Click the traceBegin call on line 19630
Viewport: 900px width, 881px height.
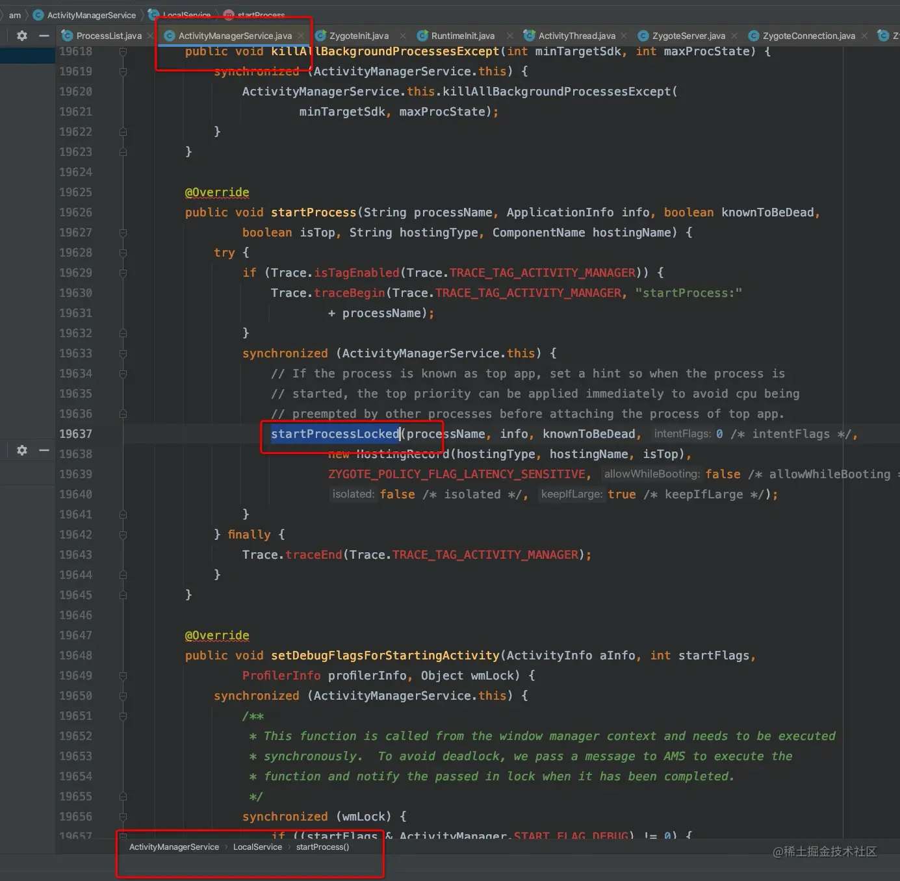pos(350,293)
